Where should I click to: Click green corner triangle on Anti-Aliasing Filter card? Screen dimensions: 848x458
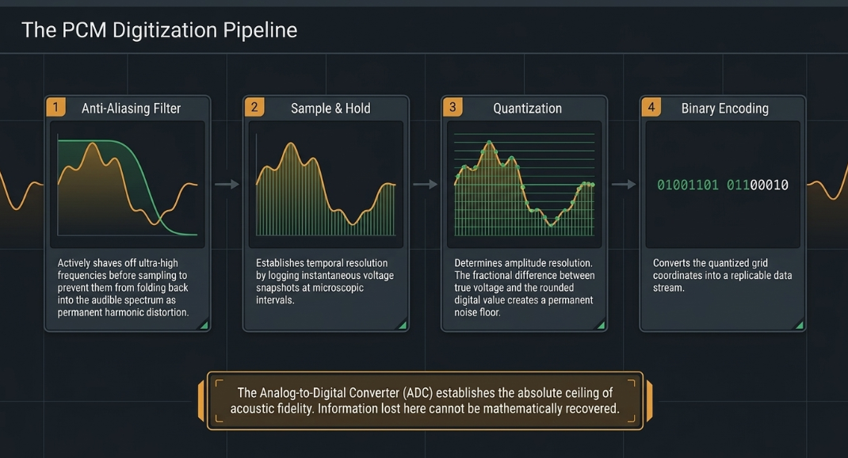click(204, 326)
